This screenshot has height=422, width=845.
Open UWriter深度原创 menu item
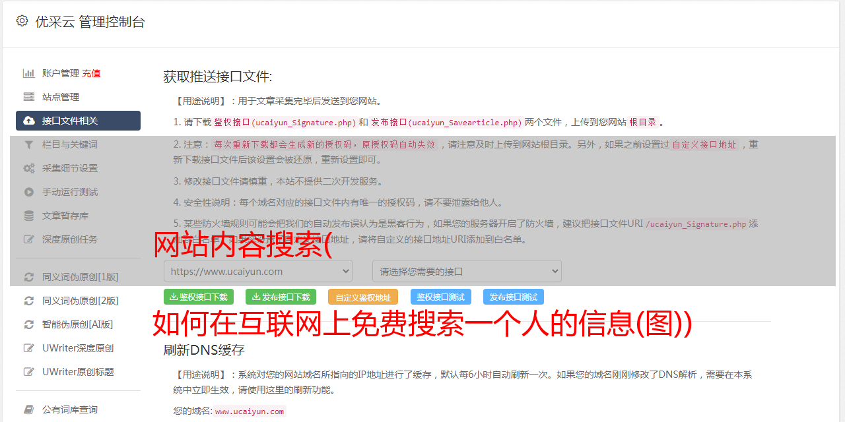(x=78, y=348)
